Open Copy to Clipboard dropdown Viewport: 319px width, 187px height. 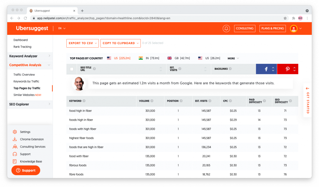[121, 43]
